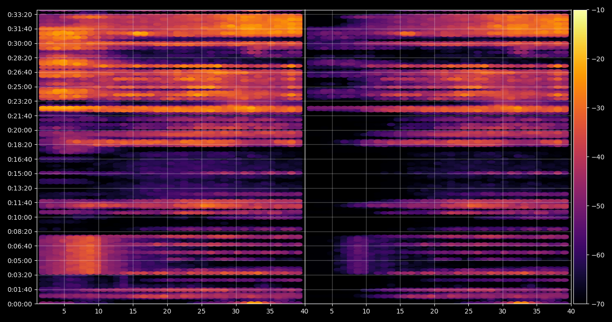
Task: Click the 0:16:40 time label
Action: click(20, 159)
